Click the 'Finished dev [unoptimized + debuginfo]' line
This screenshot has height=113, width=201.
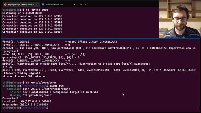coord(53,92)
